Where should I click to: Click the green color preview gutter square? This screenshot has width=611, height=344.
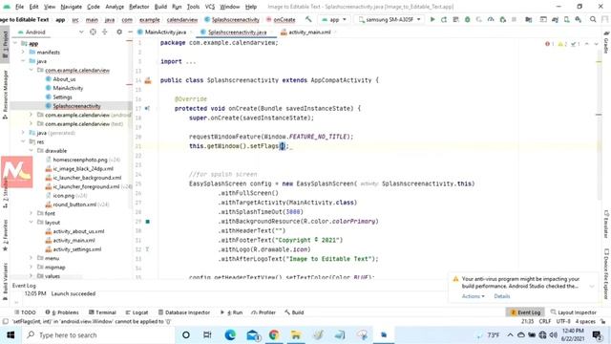tap(148, 222)
